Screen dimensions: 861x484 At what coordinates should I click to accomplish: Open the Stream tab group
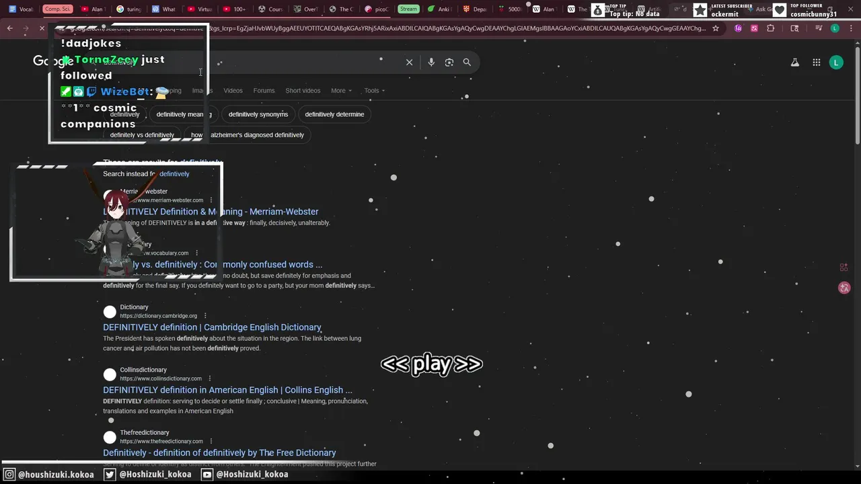(408, 9)
